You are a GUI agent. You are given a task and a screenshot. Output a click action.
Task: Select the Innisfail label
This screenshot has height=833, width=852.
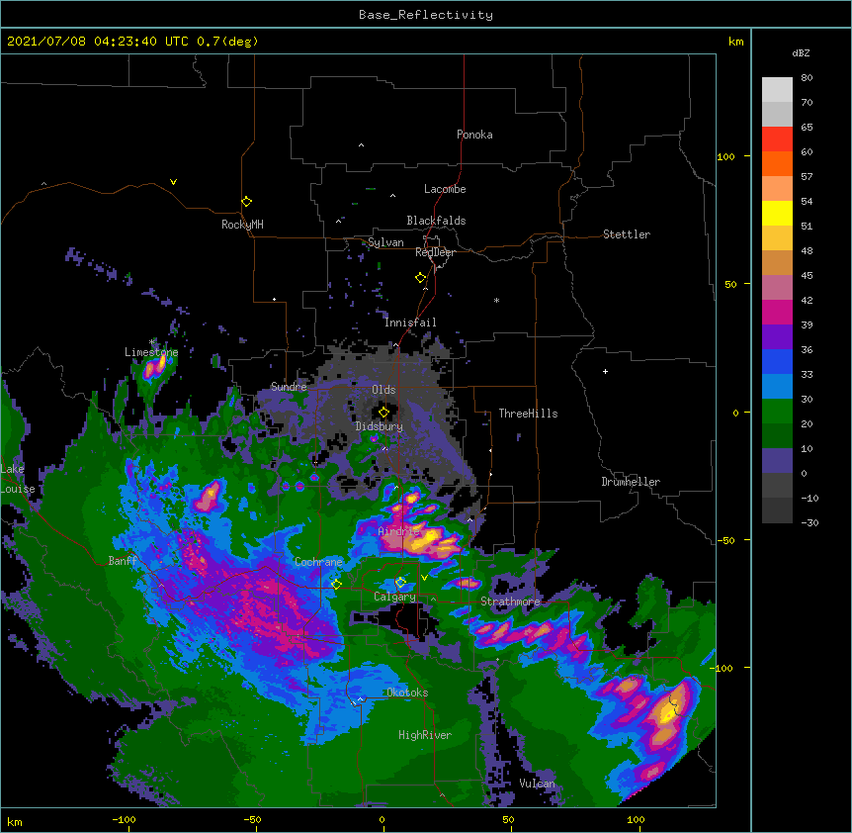[x=410, y=323]
